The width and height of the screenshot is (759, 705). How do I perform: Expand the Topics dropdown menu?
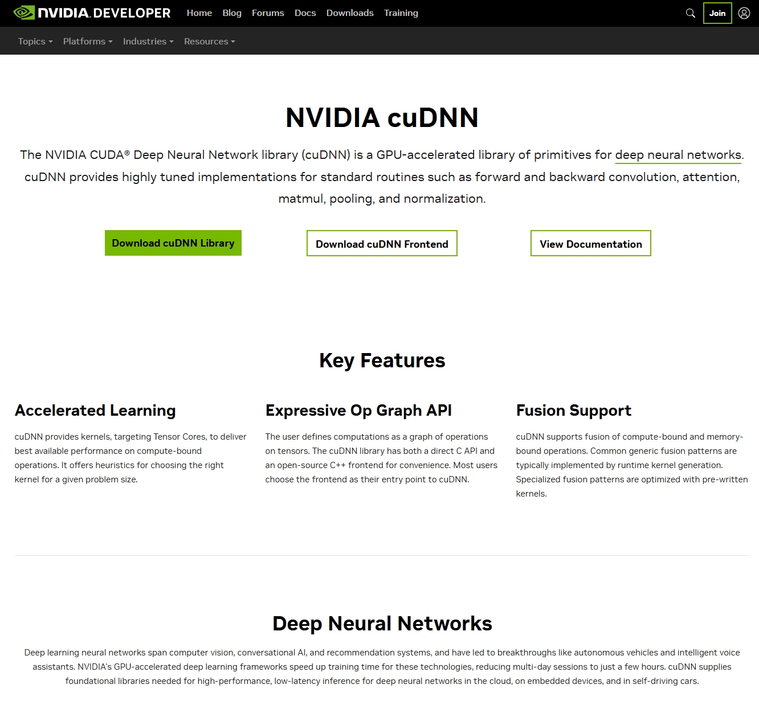35,41
